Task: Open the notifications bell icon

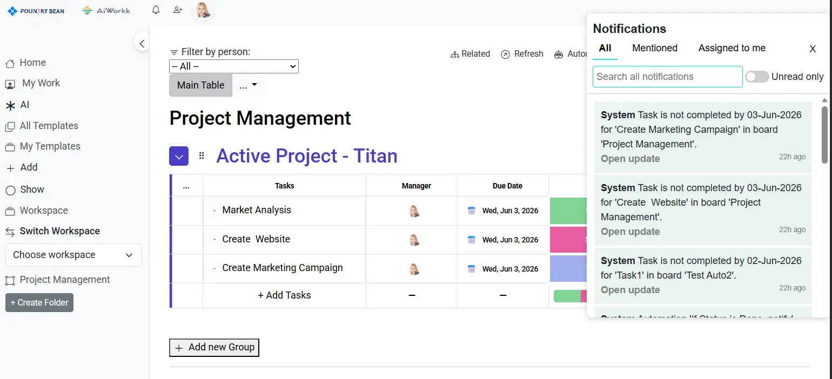Action: pos(156,10)
